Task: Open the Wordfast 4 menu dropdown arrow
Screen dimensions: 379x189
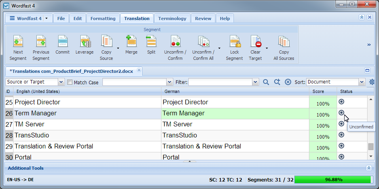Action: click(47, 19)
